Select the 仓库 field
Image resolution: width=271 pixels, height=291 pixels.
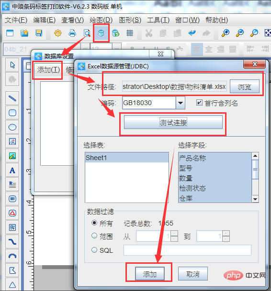tap(215, 198)
